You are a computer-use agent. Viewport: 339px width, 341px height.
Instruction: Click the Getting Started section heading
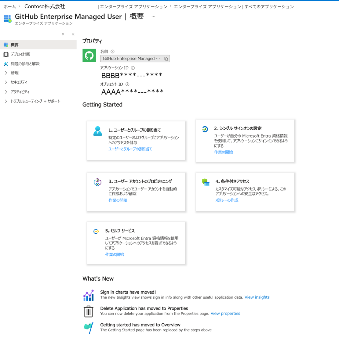pos(102,105)
